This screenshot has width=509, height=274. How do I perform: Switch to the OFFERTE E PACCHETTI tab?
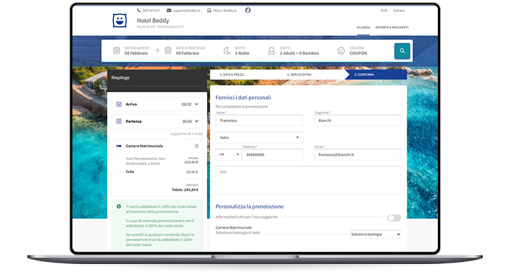click(392, 27)
